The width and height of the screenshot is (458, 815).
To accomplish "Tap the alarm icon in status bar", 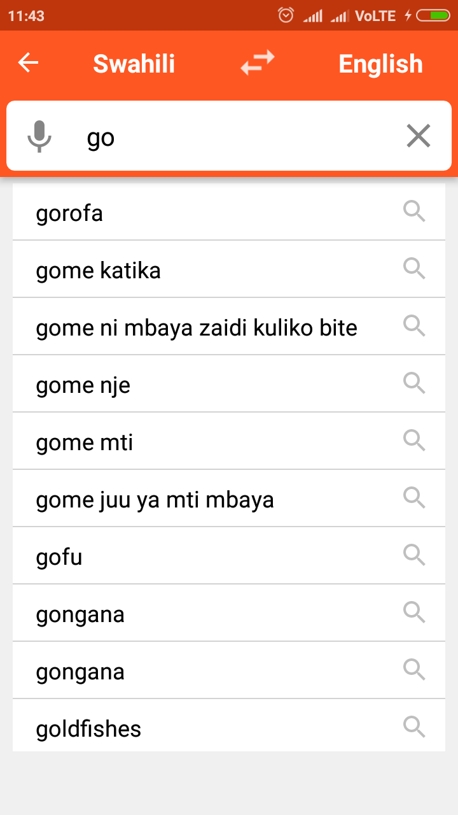I will click(286, 15).
